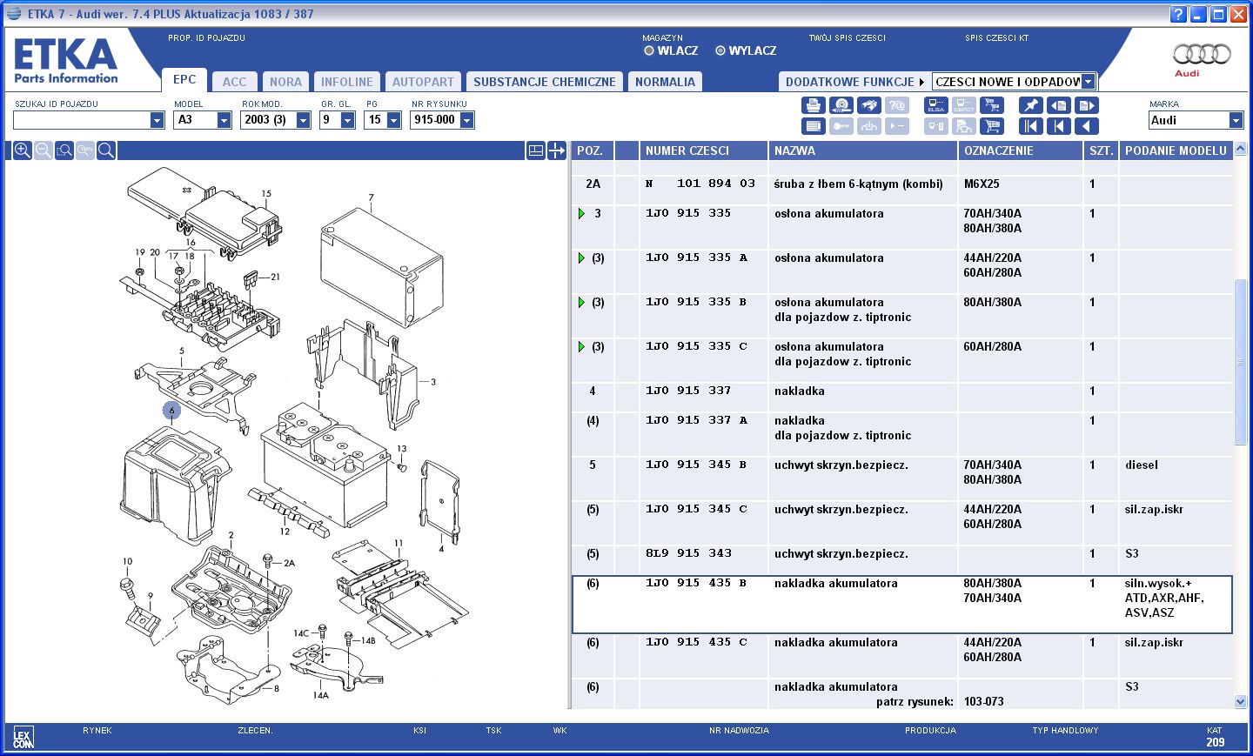
Task: Select the zoom-to-area magnifier tool
Action: 64,151
